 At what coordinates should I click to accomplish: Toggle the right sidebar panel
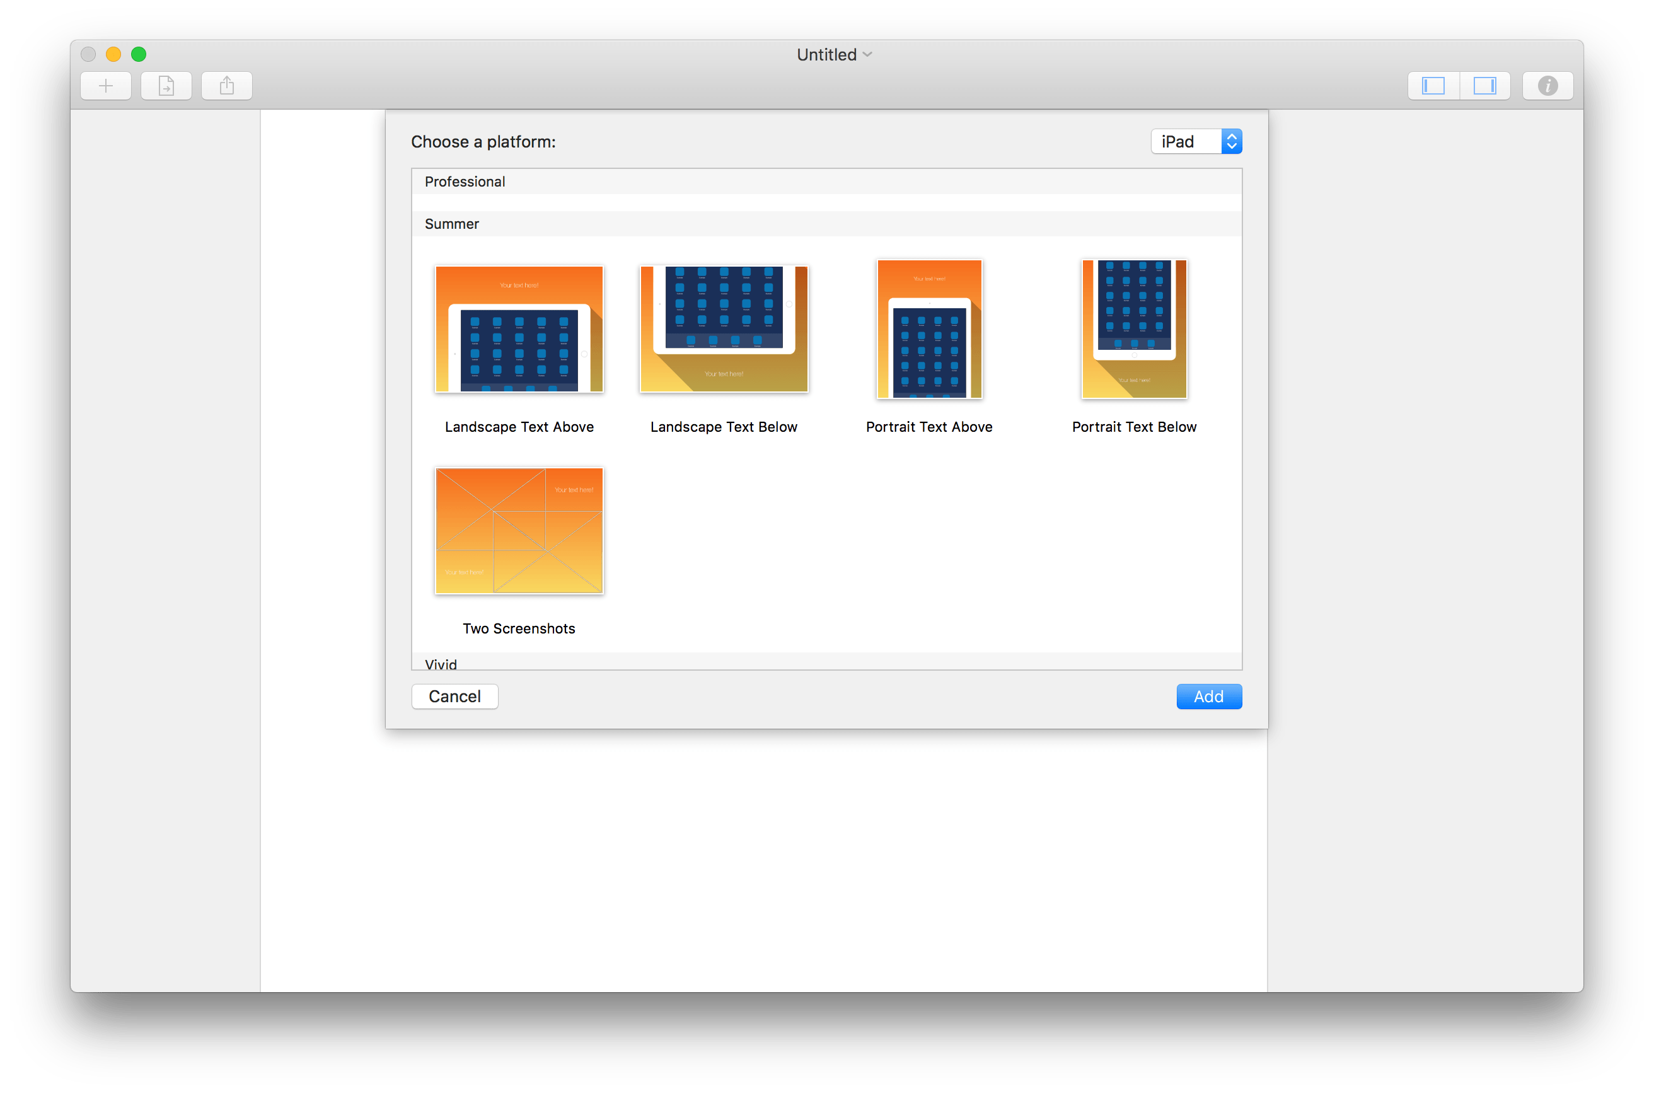click(1484, 86)
